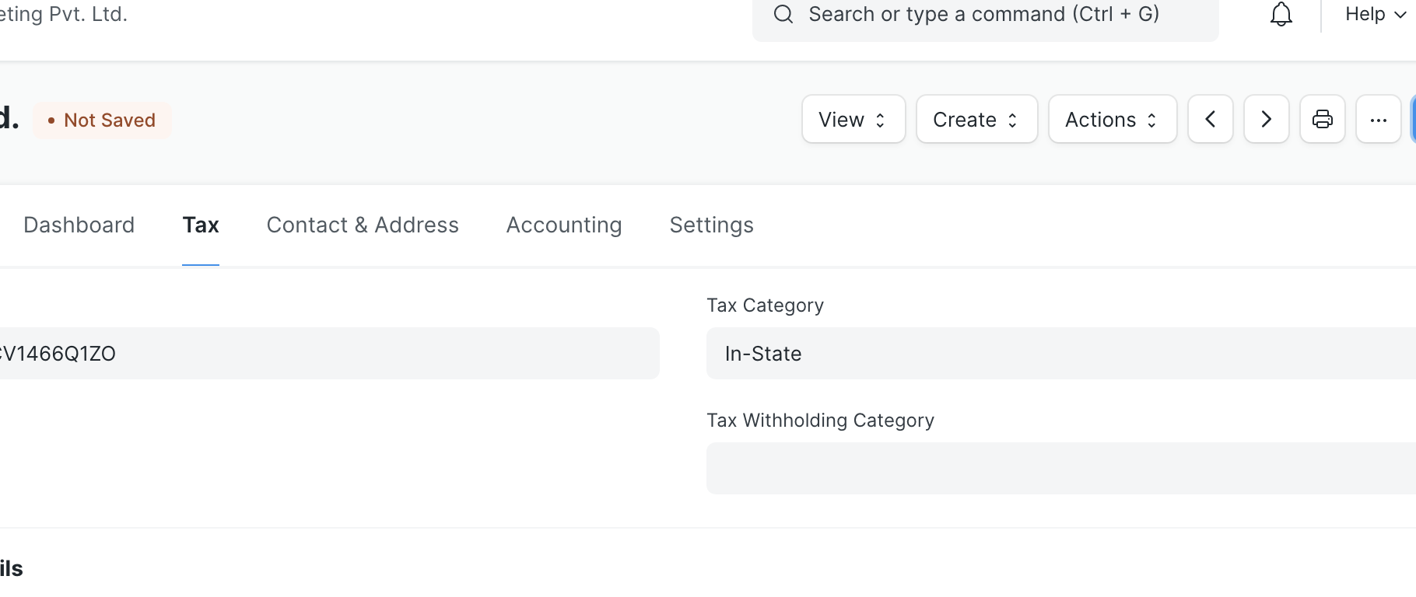Go to previous record with left chevron

(x=1211, y=119)
